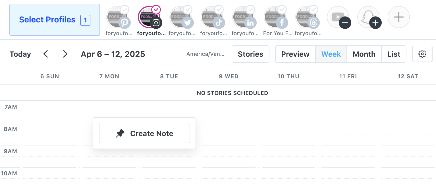The image size is (436, 186).
Task: Select the Twitter profile avatar
Action: pos(180,17)
